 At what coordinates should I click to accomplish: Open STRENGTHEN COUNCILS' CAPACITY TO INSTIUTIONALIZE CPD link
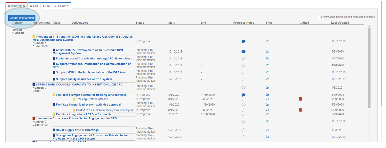point(79,85)
